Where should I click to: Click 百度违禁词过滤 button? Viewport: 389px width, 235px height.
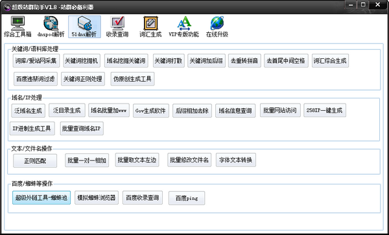pyautogui.click(x=36, y=79)
